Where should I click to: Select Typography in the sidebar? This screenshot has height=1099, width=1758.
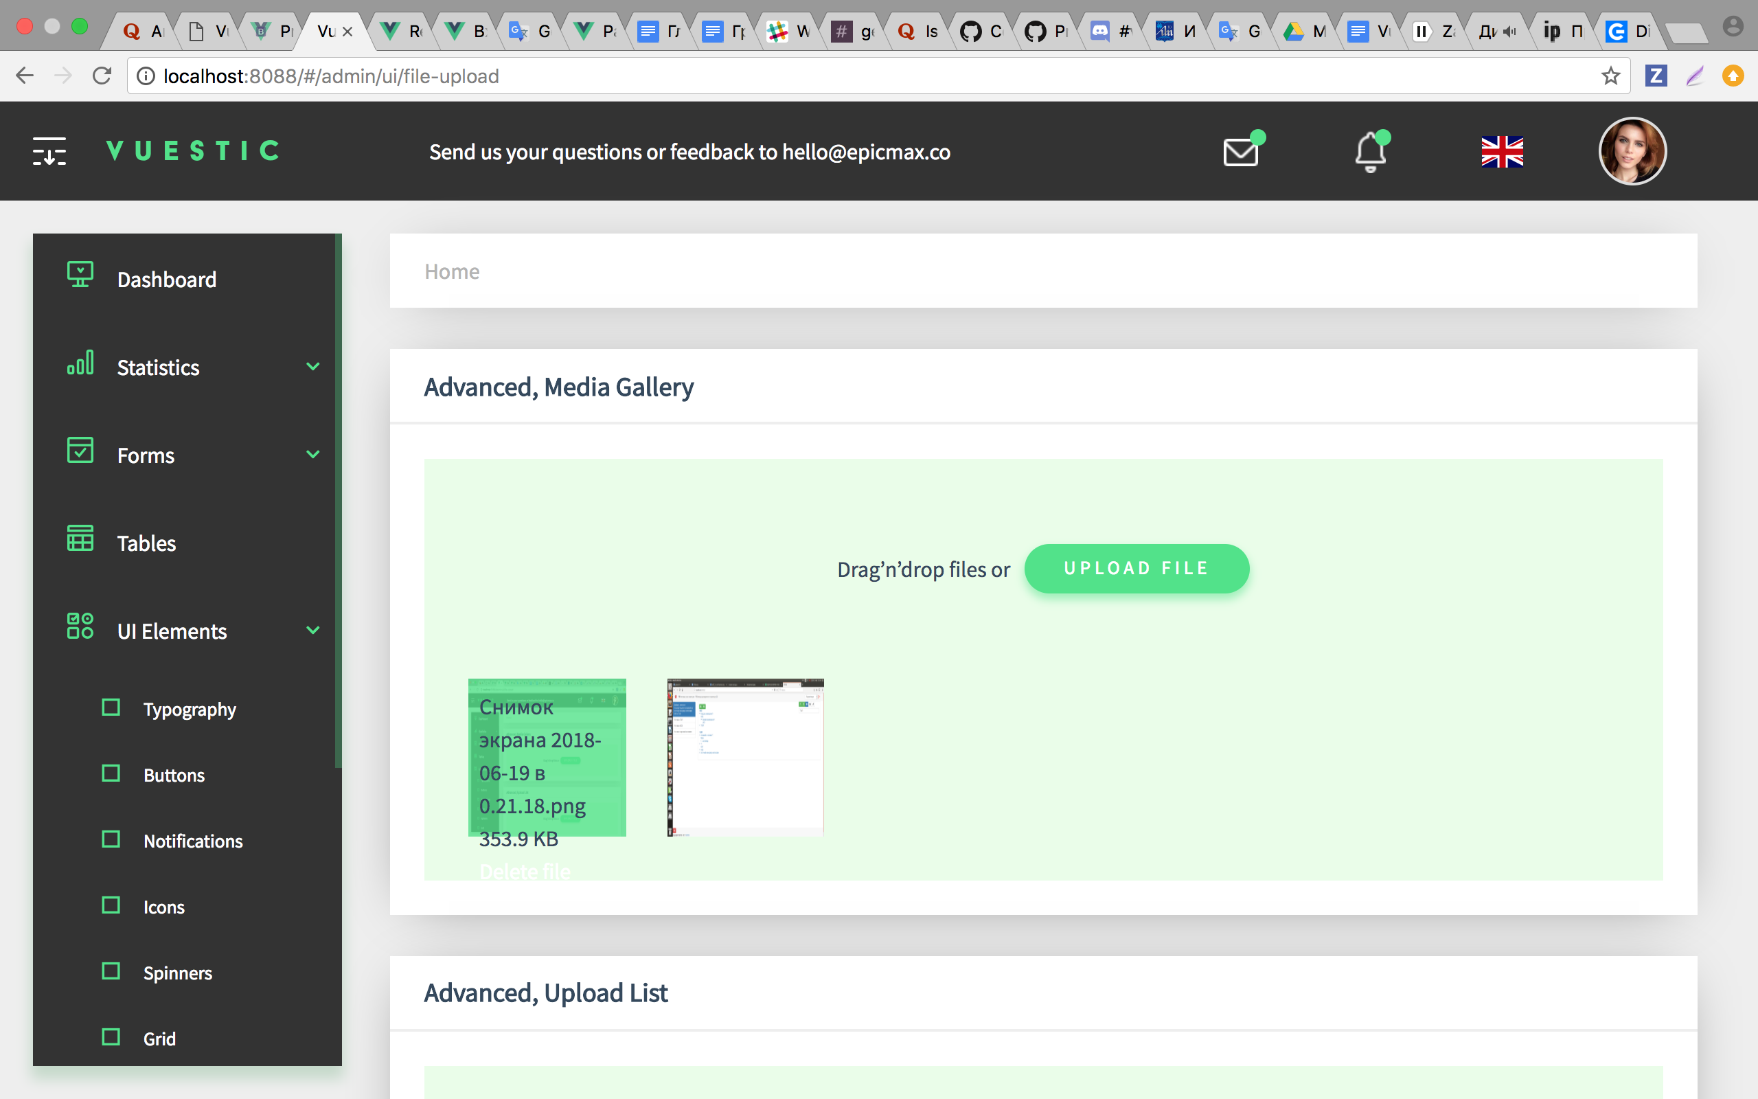point(189,709)
